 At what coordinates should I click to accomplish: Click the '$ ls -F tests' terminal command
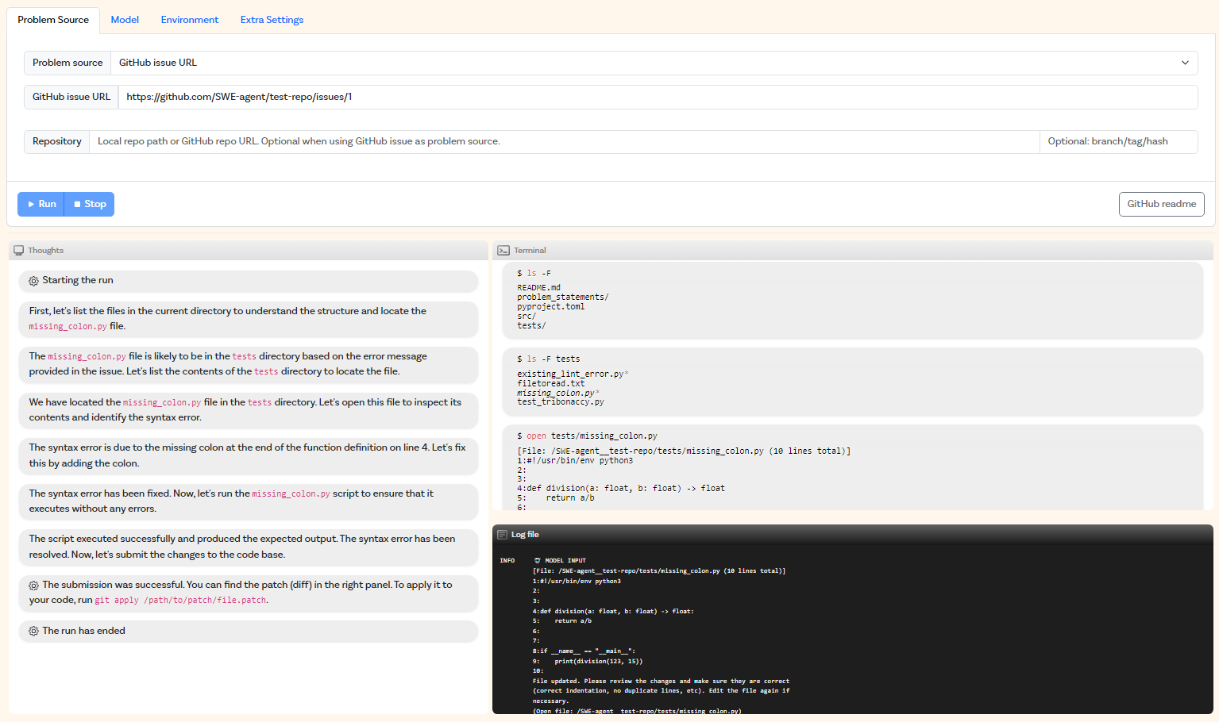point(549,359)
